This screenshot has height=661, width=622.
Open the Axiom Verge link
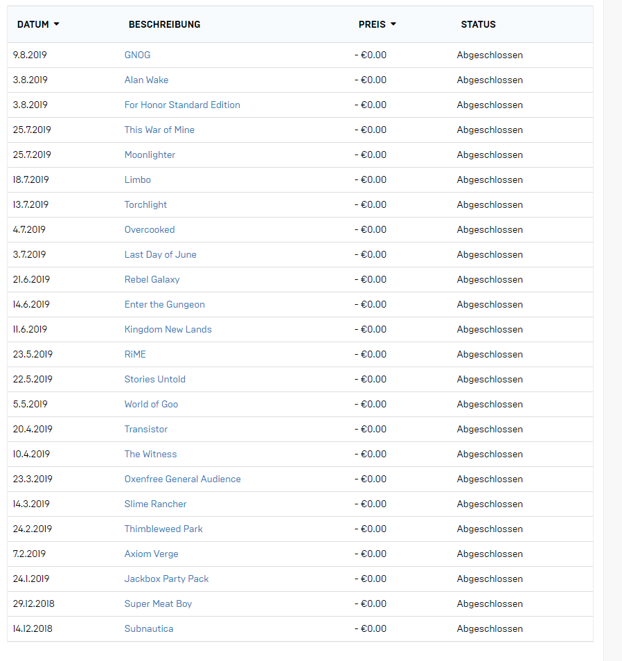point(151,554)
